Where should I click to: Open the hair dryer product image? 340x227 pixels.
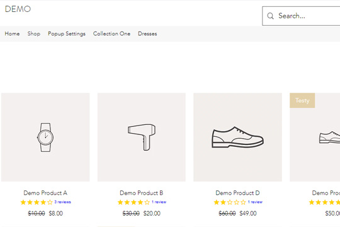[142, 137]
